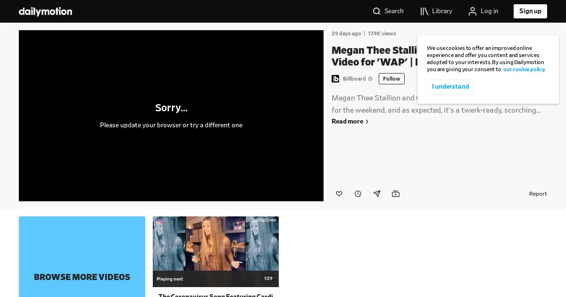Click the '17.9K views' text
The image size is (566, 297).
click(x=382, y=33)
